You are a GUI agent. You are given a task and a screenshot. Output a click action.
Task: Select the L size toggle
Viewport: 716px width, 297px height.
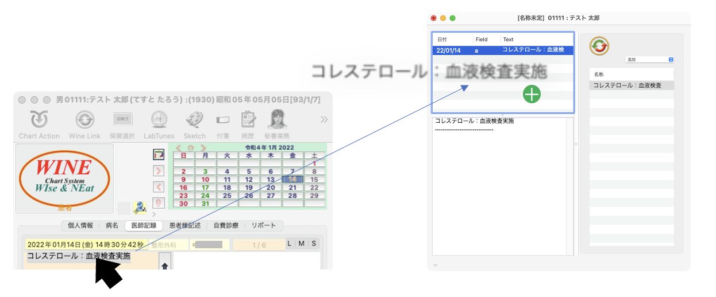click(290, 244)
